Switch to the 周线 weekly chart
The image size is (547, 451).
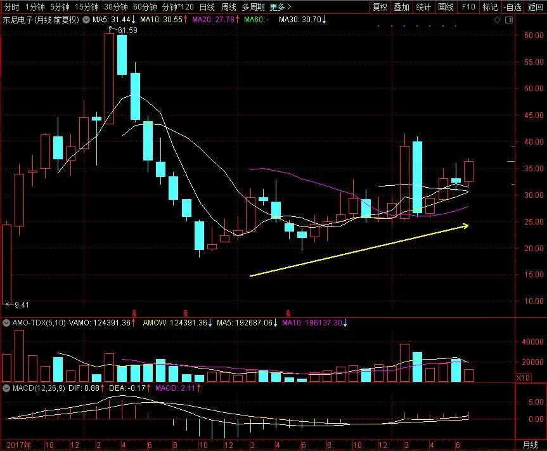click(229, 7)
